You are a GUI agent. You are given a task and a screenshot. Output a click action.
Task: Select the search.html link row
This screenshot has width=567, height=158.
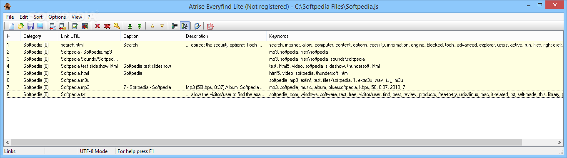283,45
